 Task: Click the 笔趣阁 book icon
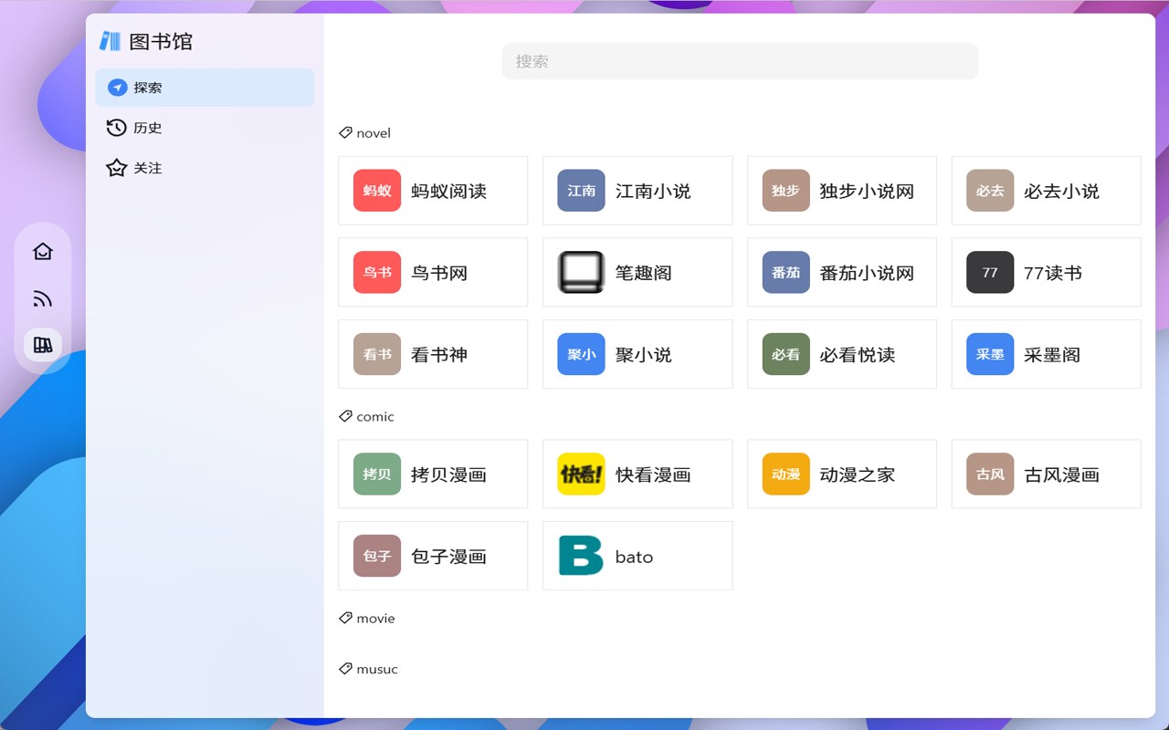tap(582, 272)
